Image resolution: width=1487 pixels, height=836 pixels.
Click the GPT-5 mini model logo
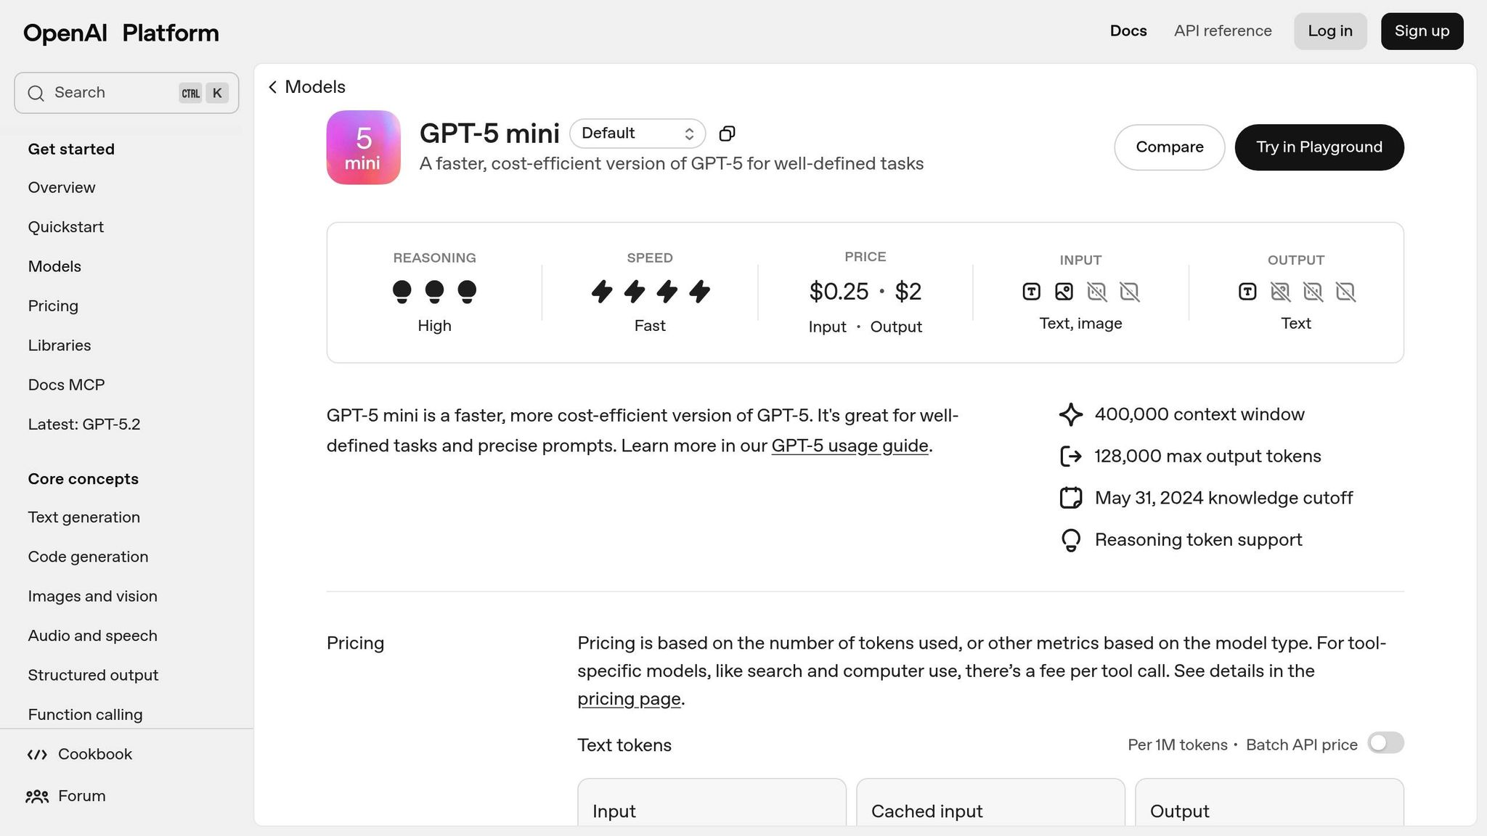[363, 147]
